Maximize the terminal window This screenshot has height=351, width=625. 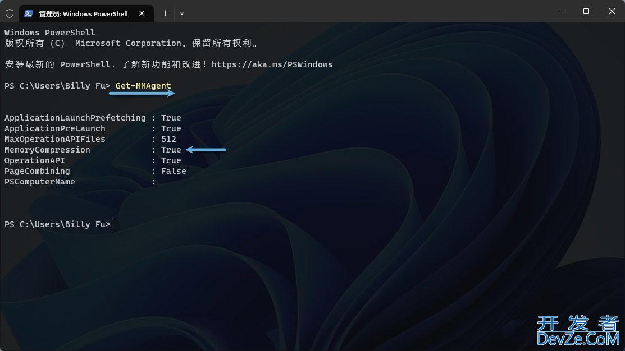pos(586,11)
